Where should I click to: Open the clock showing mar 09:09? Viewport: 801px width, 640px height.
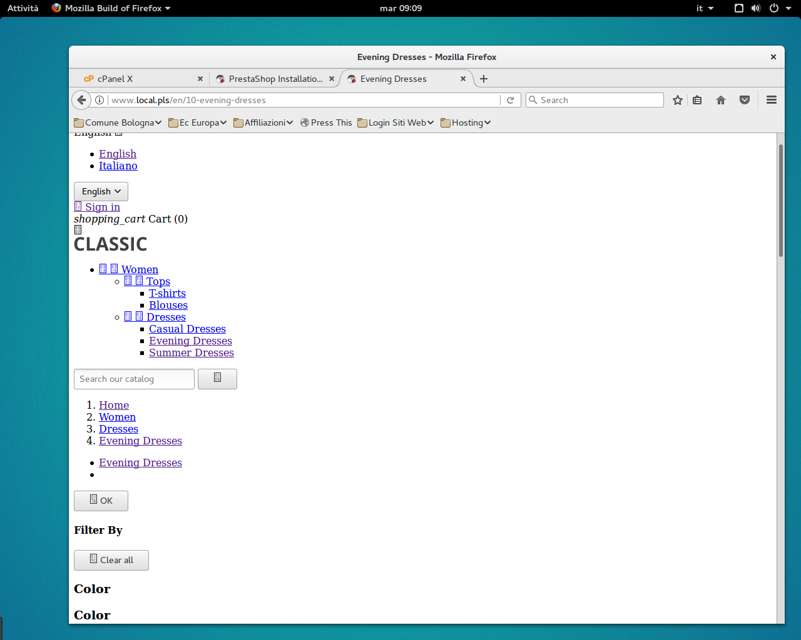pos(401,8)
